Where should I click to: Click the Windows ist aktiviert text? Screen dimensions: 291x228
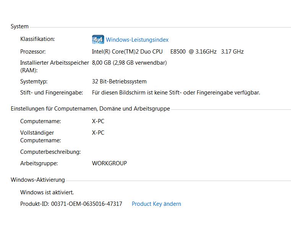pyautogui.click(x=47, y=192)
